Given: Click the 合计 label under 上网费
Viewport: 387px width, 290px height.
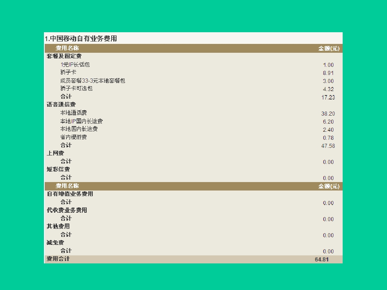Looking at the screenshot, I should 66,161.
